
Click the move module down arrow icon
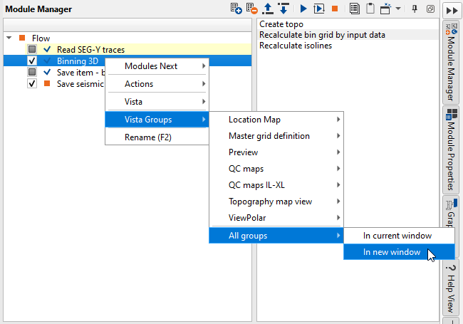(x=283, y=9)
